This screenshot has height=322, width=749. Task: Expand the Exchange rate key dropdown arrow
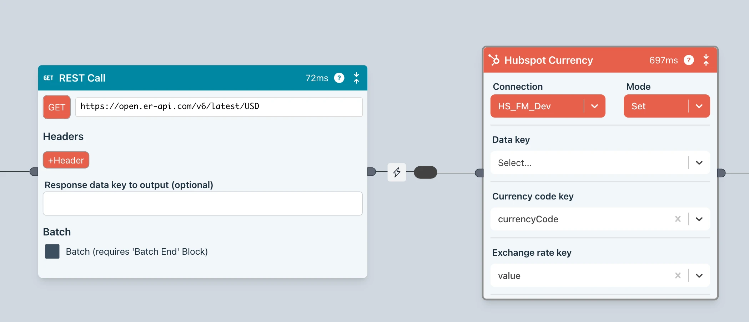pyautogui.click(x=699, y=275)
